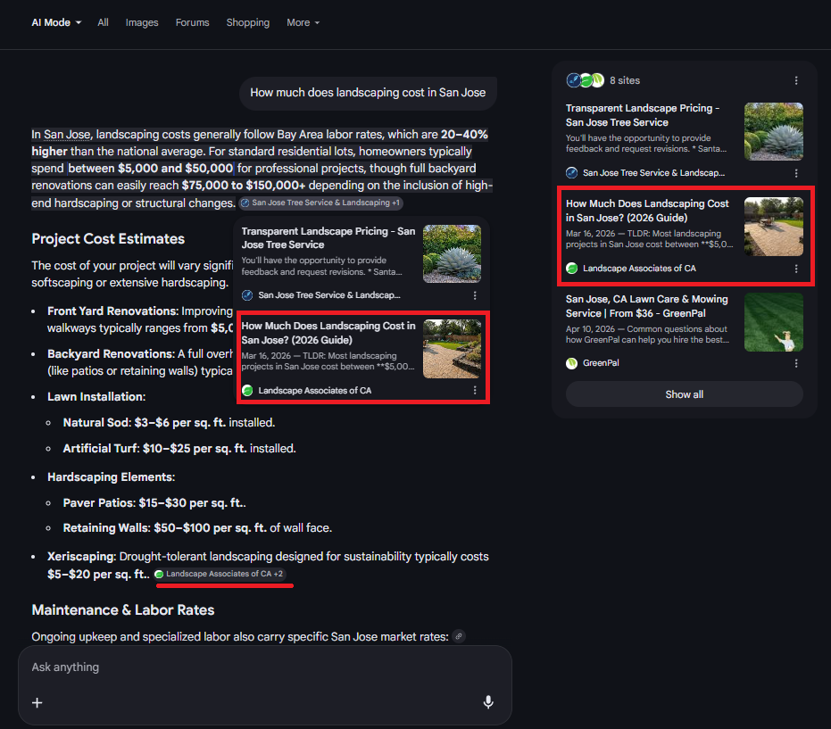This screenshot has height=729, width=831.
Task: Click sidebar San Jose Tree Service & Landscap... source label
Action: 653,173
